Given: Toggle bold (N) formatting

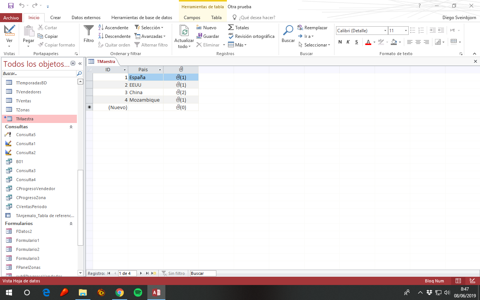Looking at the screenshot, I should click(340, 42).
